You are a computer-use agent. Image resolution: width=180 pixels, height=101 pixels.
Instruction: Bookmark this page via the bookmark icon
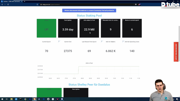coord(37,4)
